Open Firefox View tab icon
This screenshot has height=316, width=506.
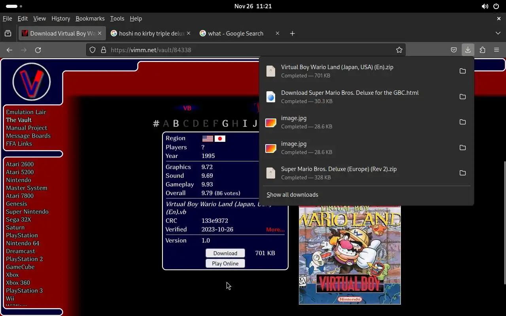pyautogui.click(x=8, y=34)
